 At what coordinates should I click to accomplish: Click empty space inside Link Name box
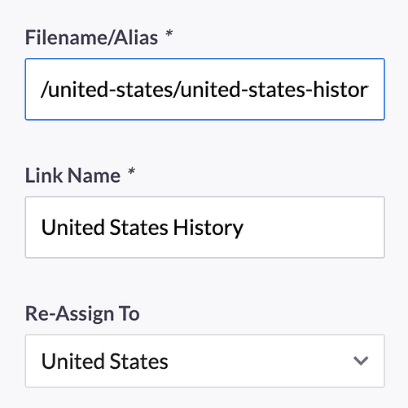pos(312,227)
